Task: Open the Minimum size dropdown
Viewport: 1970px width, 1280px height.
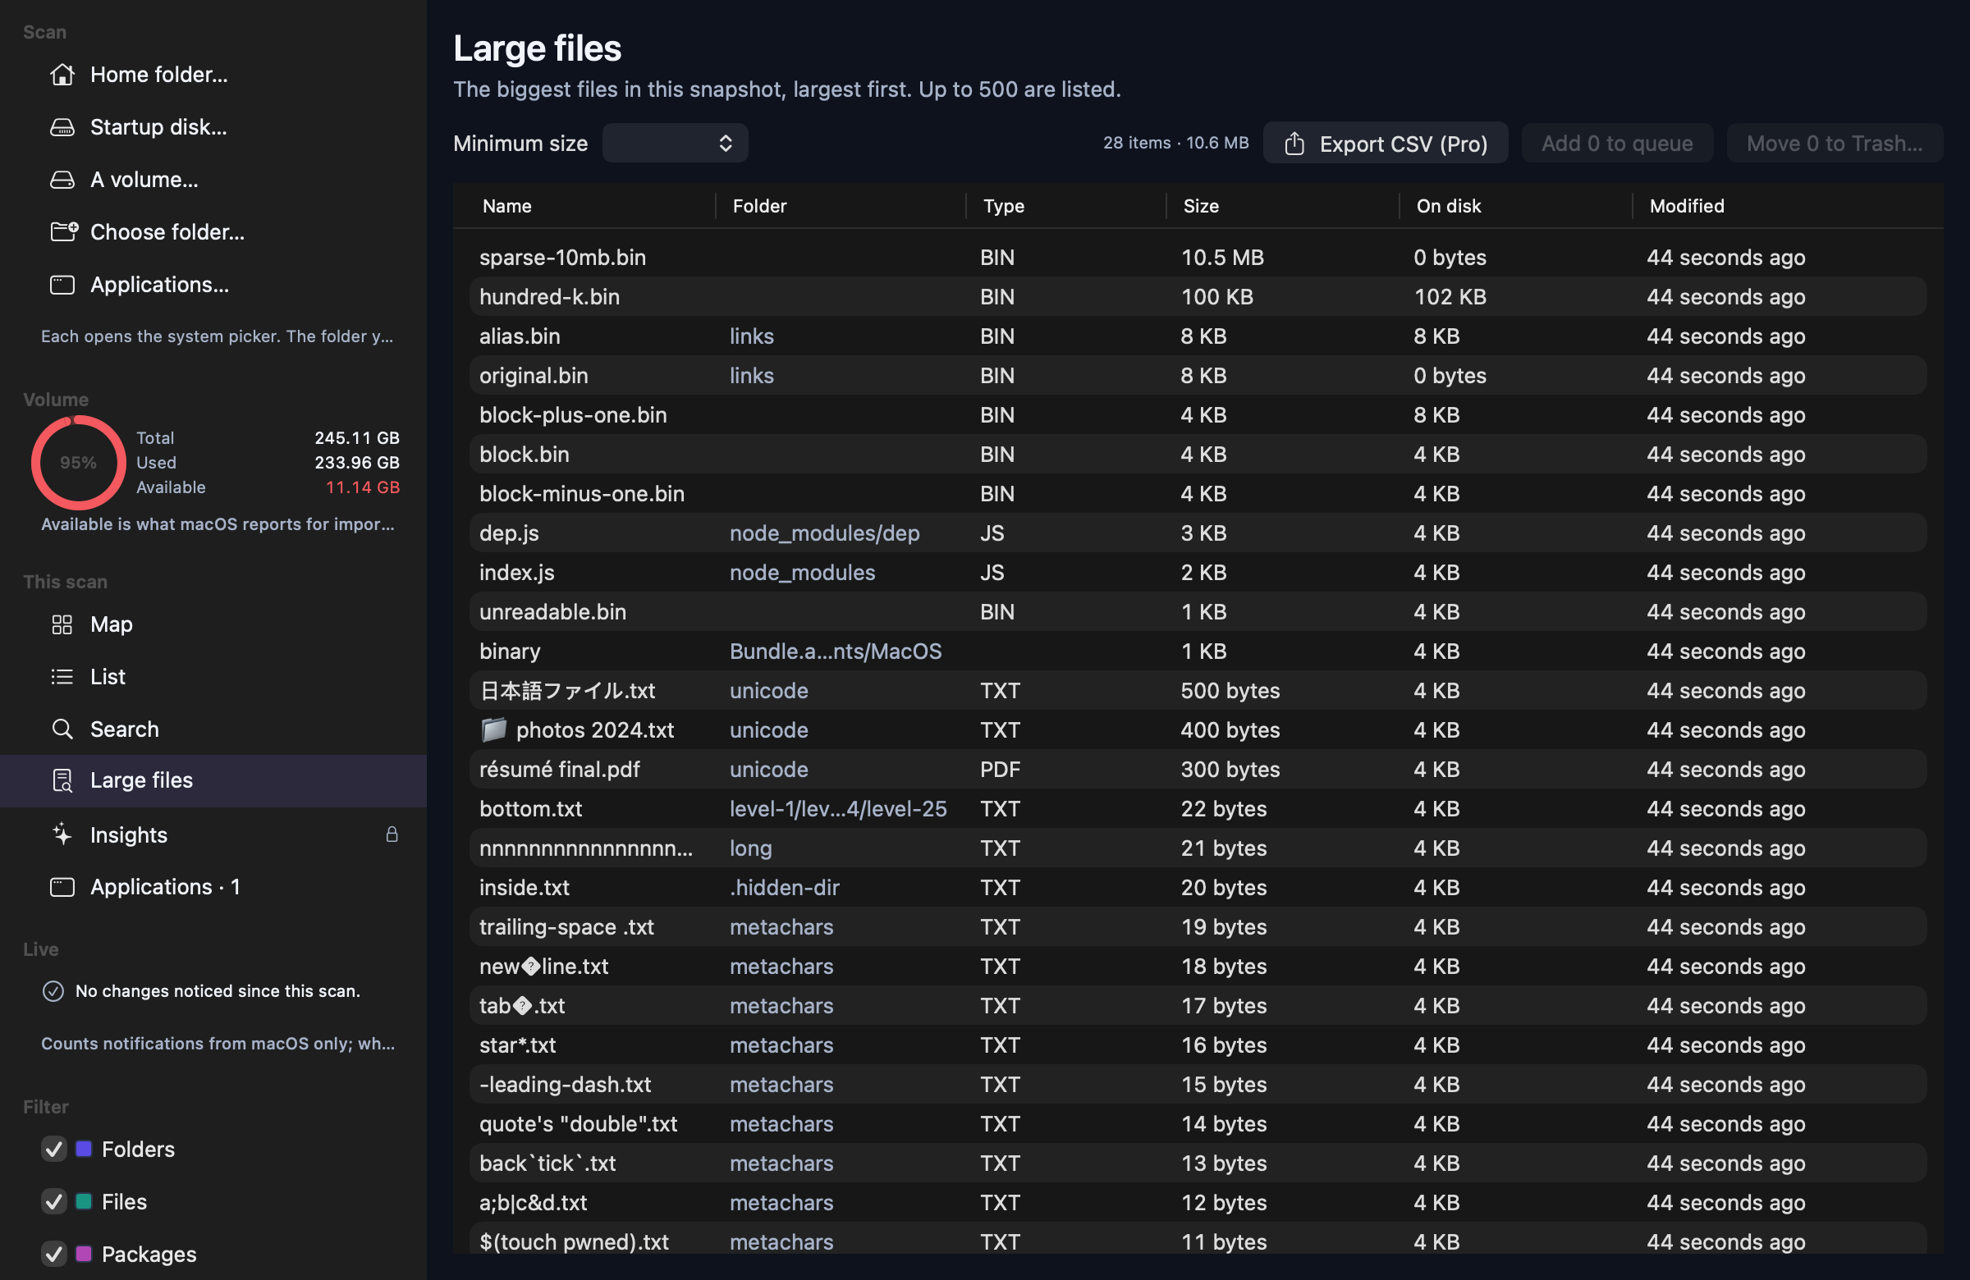Action: (675, 143)
